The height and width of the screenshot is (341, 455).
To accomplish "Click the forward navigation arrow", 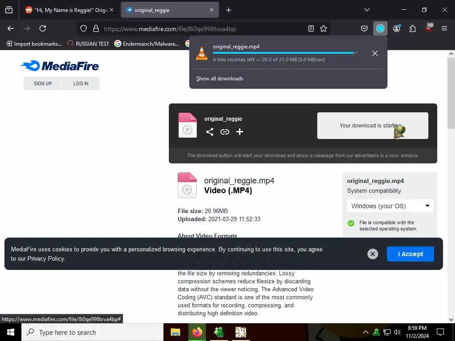I will [x=27, y=28].
